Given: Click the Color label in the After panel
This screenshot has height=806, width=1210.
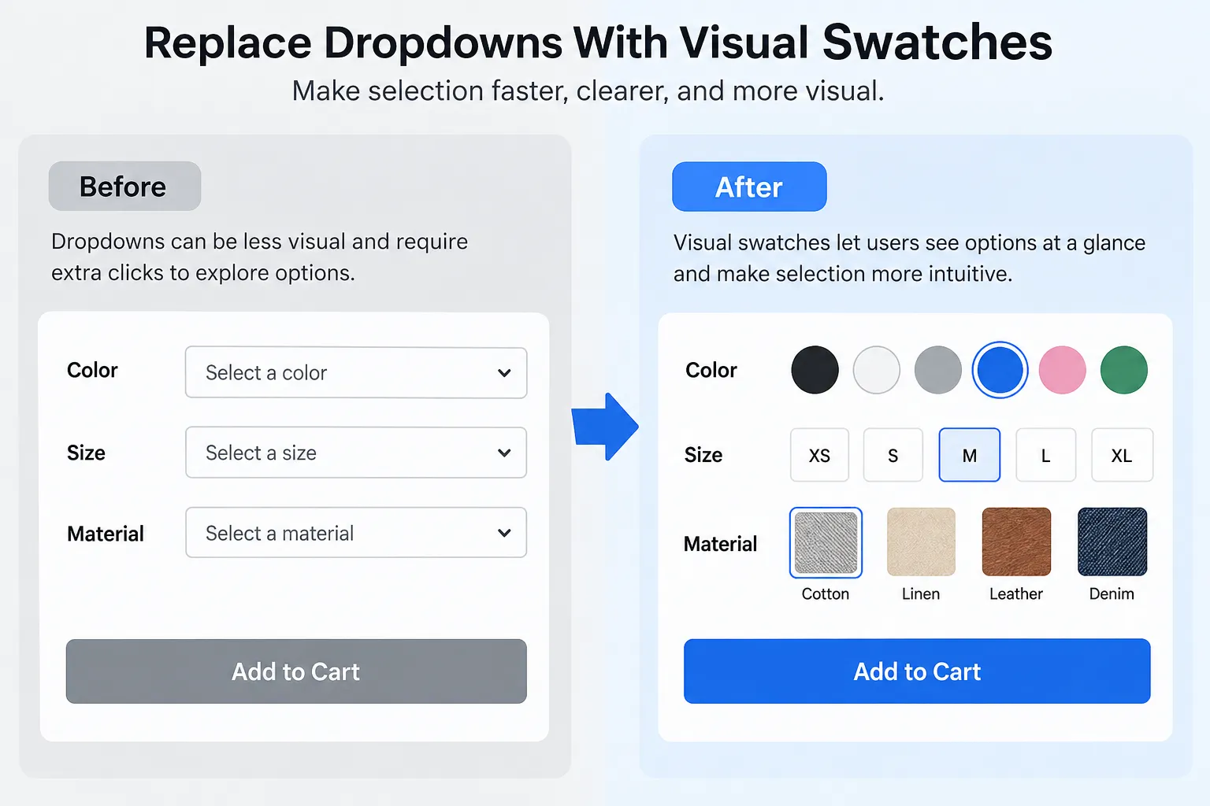Looking at the screenshot, I should click(711, 370).
